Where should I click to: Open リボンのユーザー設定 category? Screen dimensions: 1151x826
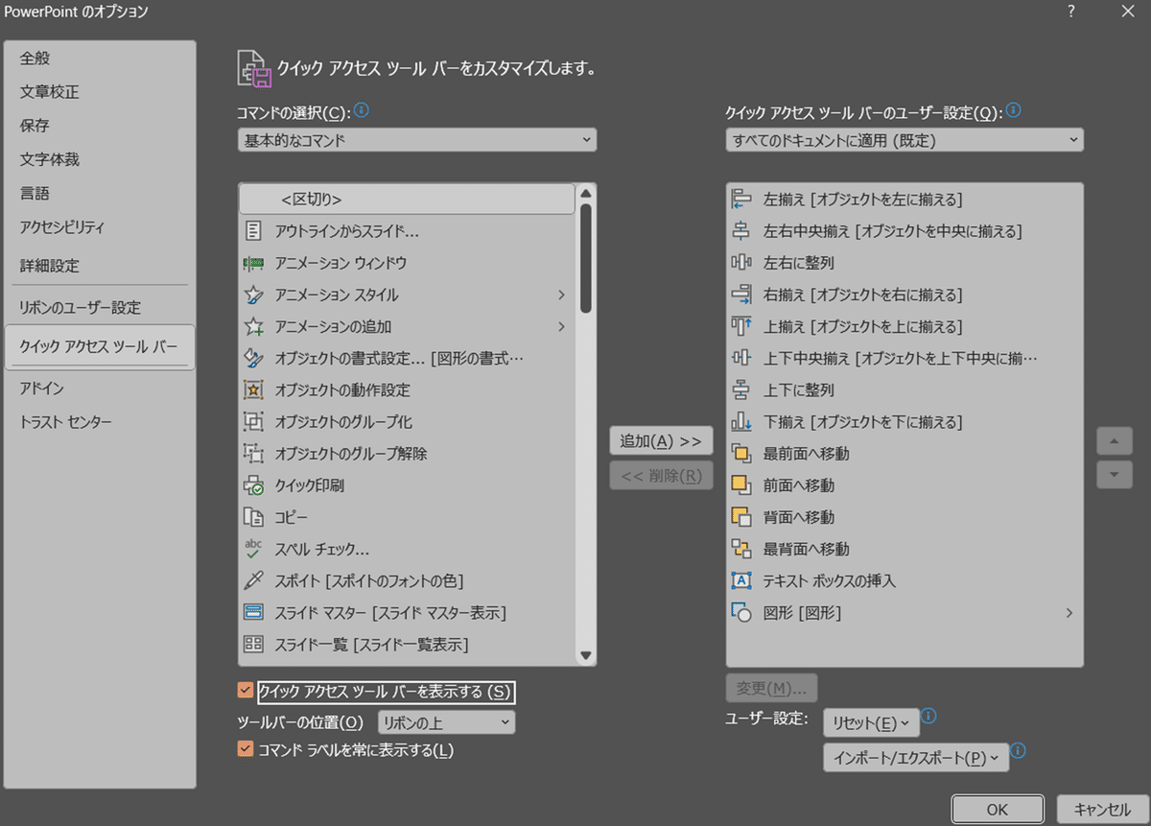(100, 308)
